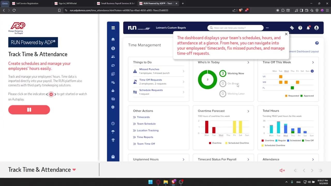Expand the Track Time & Attendance dropdown
Image resolution: width=331 pixels, height=186 pixels.
tap(74, 170)
